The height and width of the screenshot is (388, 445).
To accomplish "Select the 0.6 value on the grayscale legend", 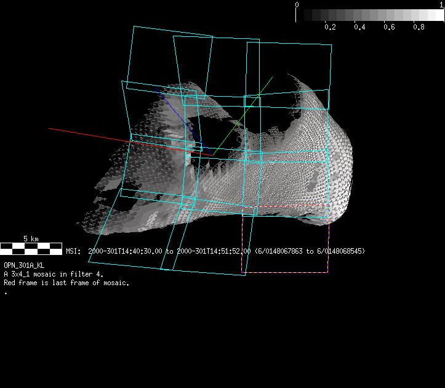I will point(389,27).
